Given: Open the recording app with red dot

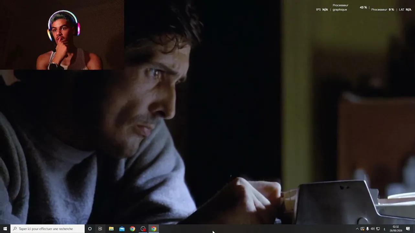Looking at the screenshot, I should (143, 229).
